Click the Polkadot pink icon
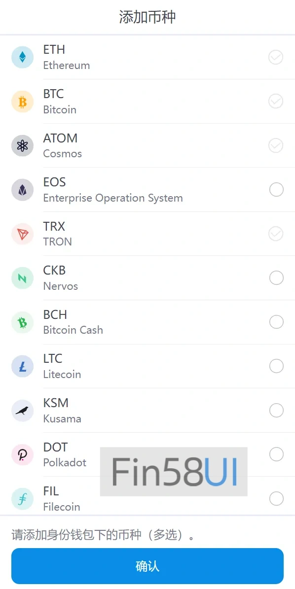Viewport: 295px width, 589px height. pyautogui.click(x=23, y=454)
